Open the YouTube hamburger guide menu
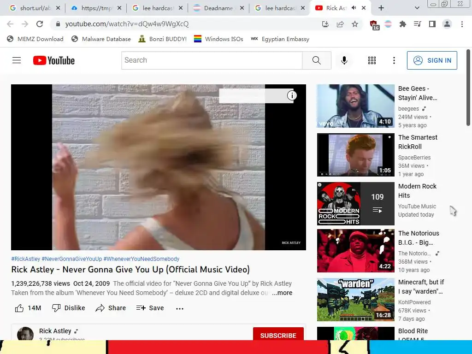Viewport: 472px width, 354px height. click(x=17, y=60)
